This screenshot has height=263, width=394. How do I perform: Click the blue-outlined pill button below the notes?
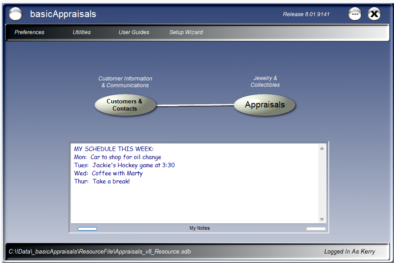click(87, 229)
